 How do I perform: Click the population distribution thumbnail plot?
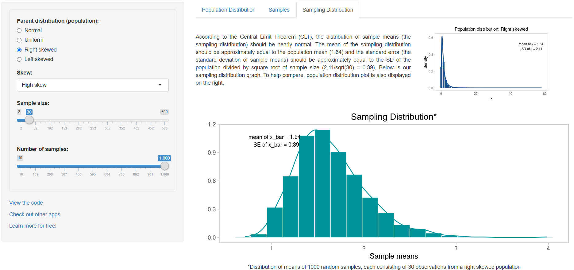pos(491,63)
